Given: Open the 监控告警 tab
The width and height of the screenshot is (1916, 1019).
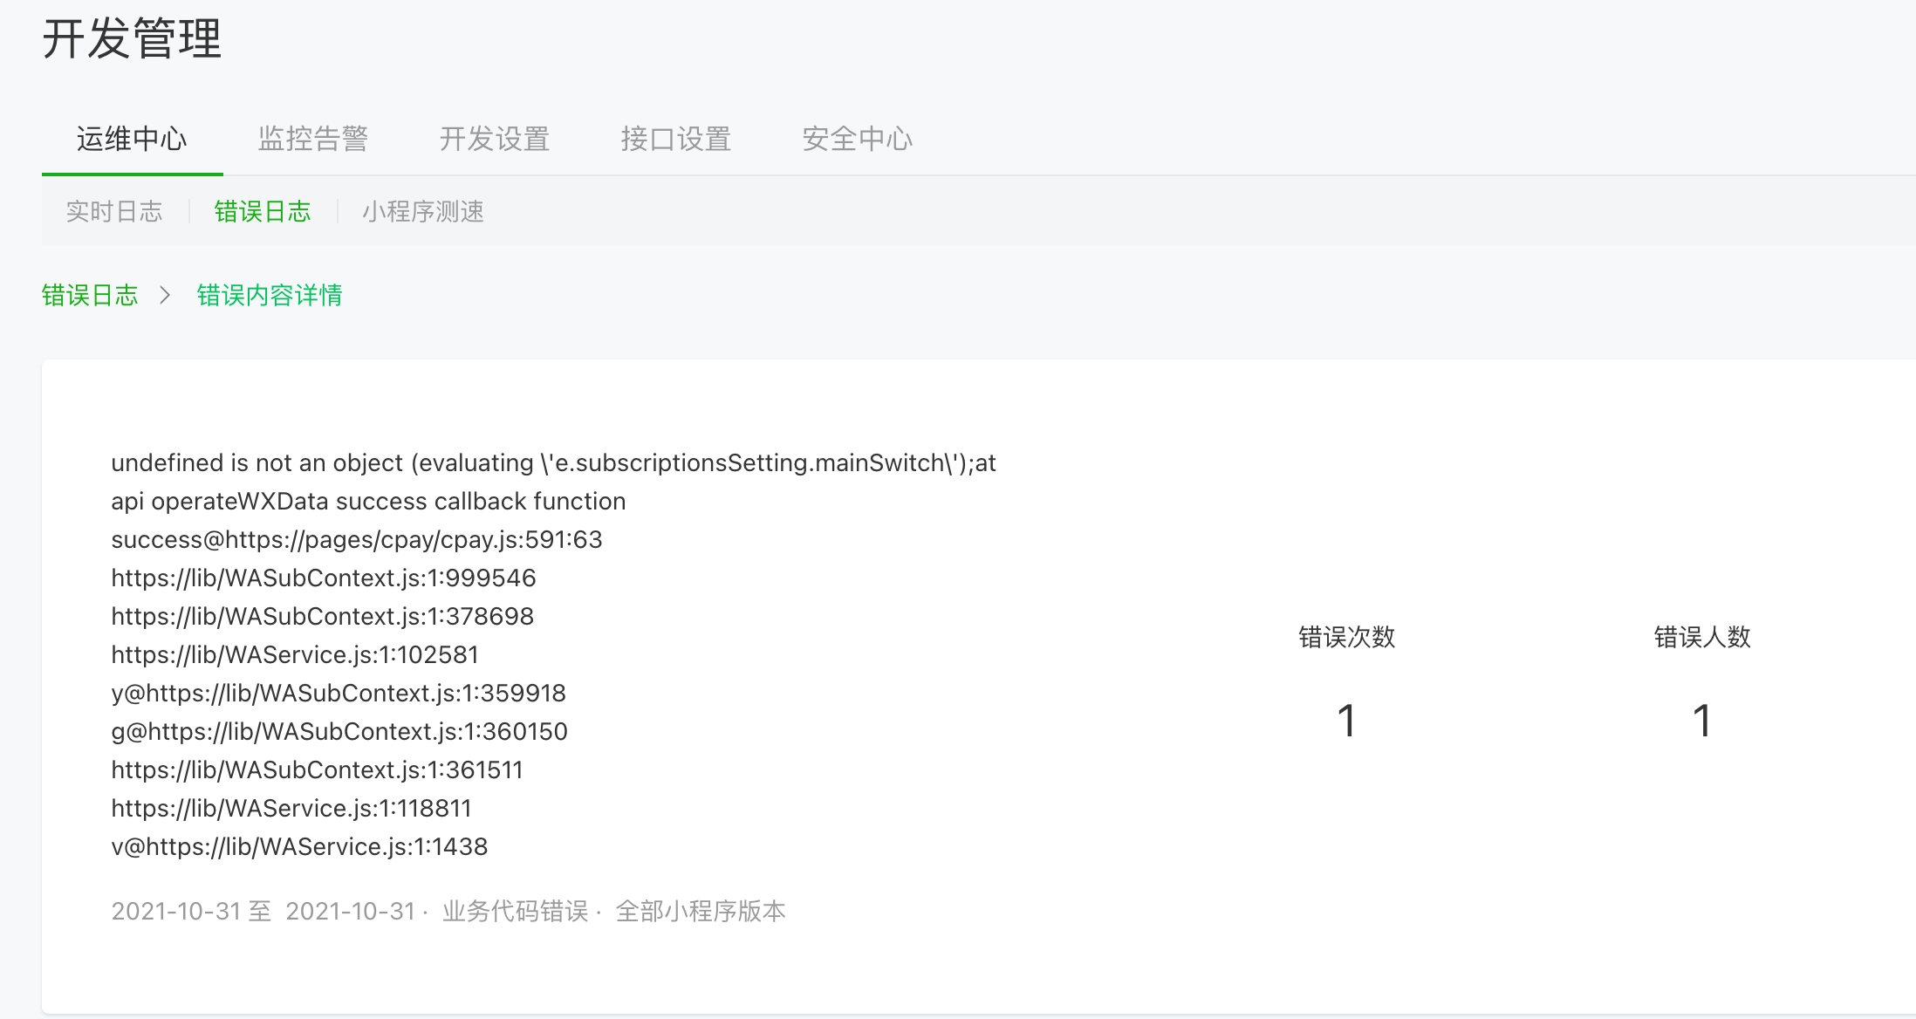Looking at the screenshot, I should click(313, 140).
